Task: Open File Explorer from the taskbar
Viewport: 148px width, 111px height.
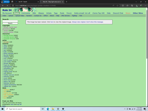Action: click(53, 109)
